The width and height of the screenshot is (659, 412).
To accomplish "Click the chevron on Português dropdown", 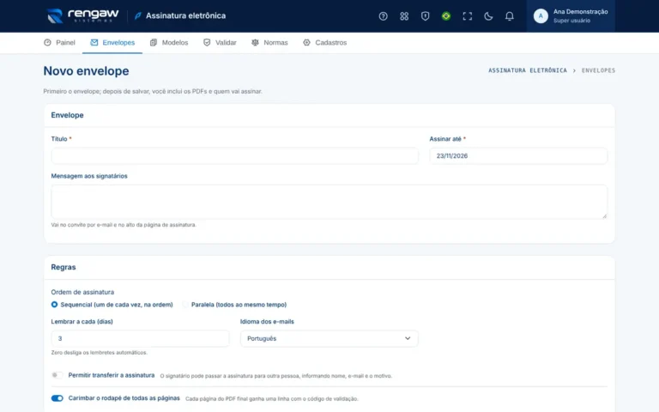I will [x=408, y=338].
